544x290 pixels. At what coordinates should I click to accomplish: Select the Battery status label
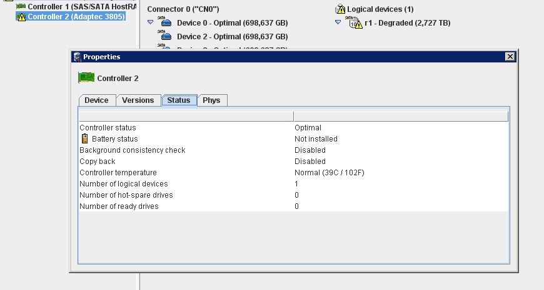(x=115, y=139)
